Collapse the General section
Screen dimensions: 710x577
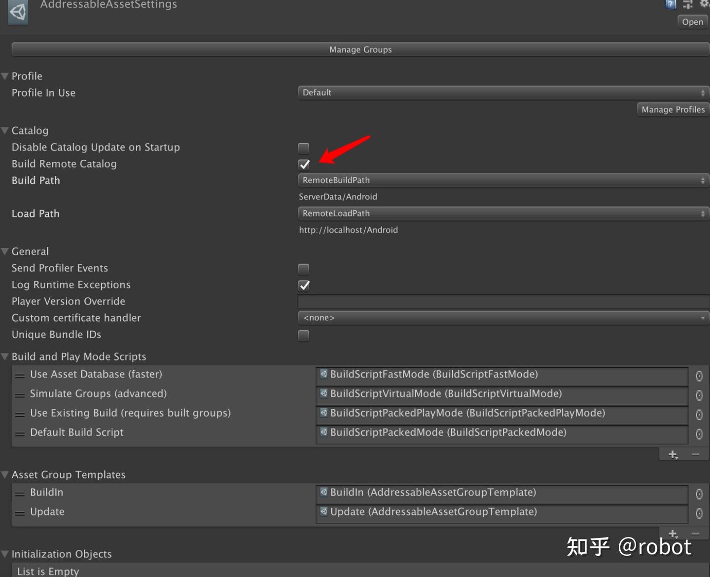click(5, 252)
